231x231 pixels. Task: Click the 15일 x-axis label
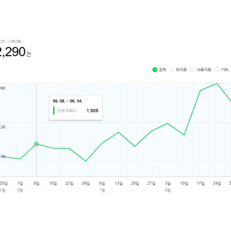point(53,184)
